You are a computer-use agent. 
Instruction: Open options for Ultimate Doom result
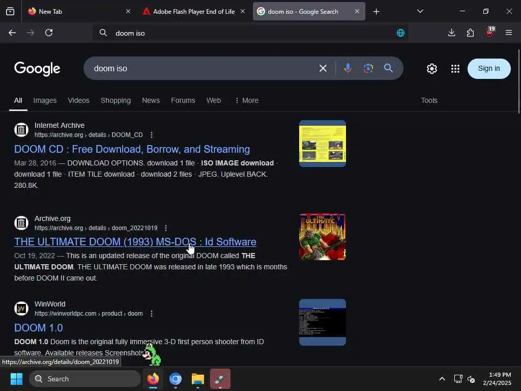[166, 228]
